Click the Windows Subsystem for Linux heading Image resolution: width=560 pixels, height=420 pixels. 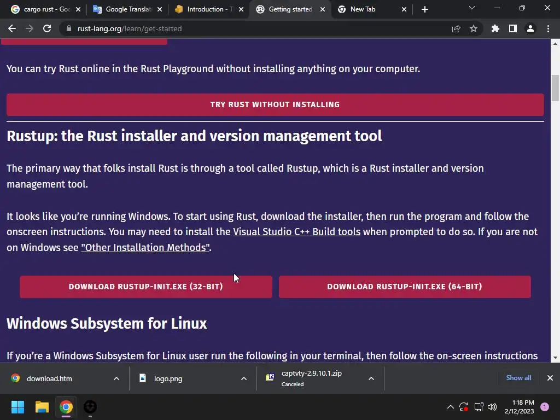[x=107, y=324]
